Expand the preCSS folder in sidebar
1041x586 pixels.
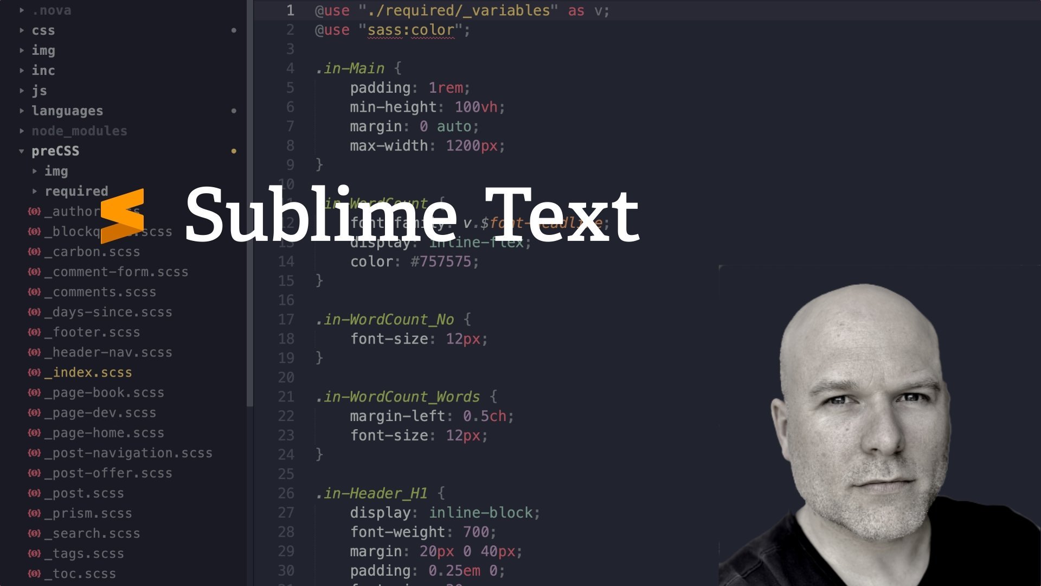point(20,150)
